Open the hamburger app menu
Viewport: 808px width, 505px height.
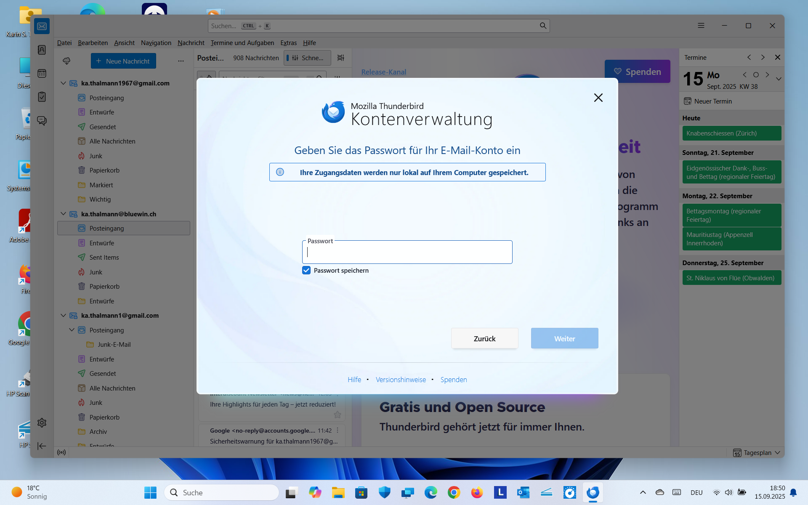pos(701,26)
